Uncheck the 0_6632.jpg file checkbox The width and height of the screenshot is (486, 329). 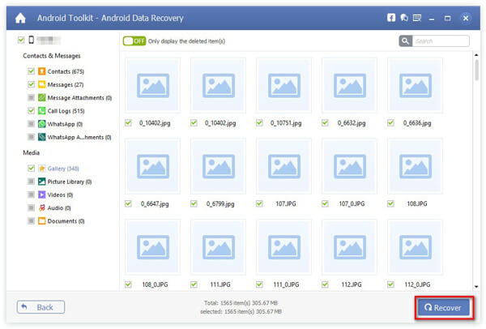326,123
